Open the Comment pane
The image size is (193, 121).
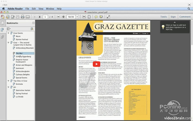coord(185,17)
